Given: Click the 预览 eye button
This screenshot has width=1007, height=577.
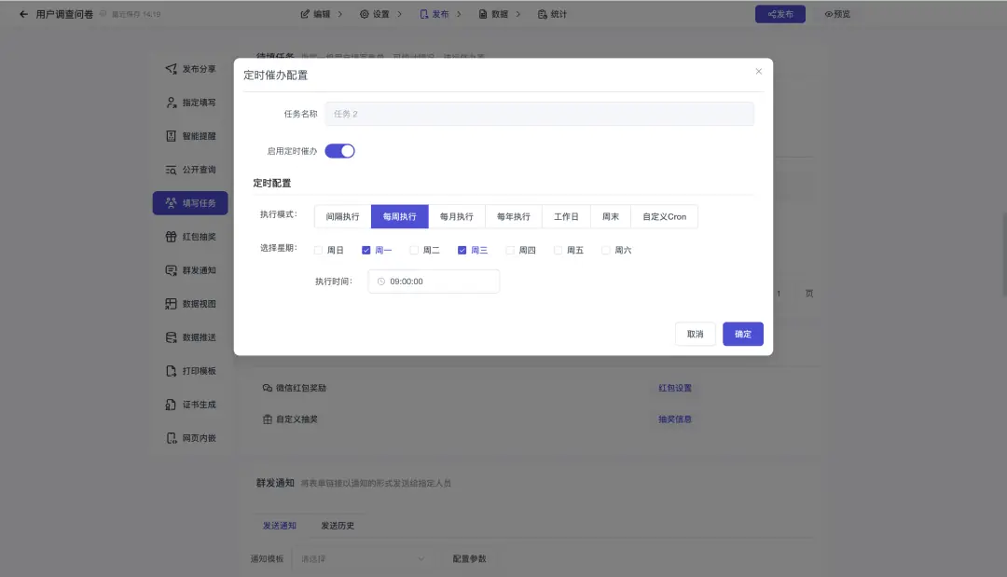Looking at the screenshot, I should (837, 14).
